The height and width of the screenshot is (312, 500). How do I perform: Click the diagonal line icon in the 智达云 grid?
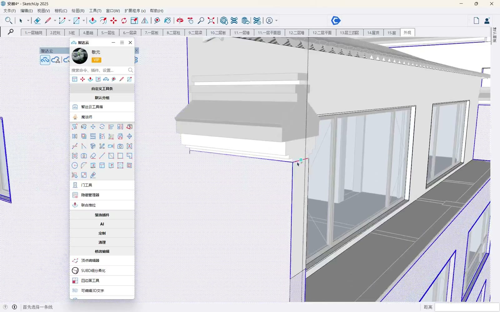coord(102,156)
